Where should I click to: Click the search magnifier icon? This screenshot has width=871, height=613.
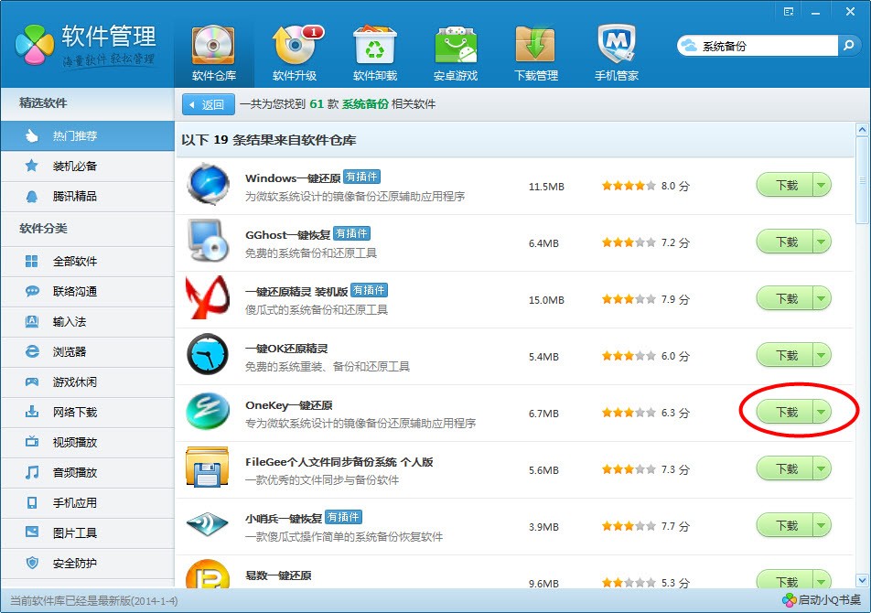(848, 46)
